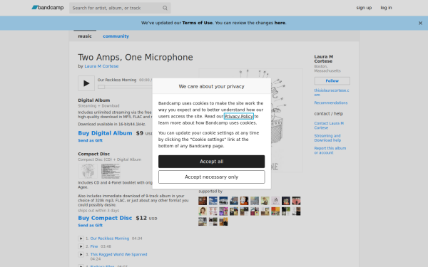Image resolution: width=428 pixels, height=267 pixels.
Task: Click Accept necessary only button
Action: 212,177
